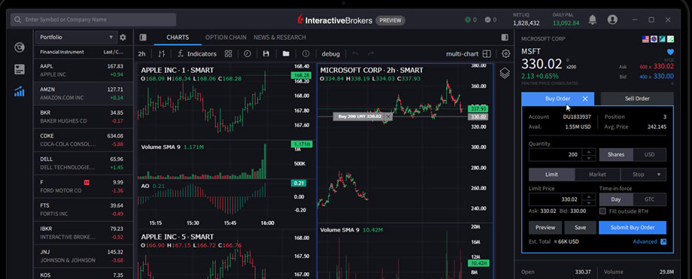Show chart info icon

point(306,54)
